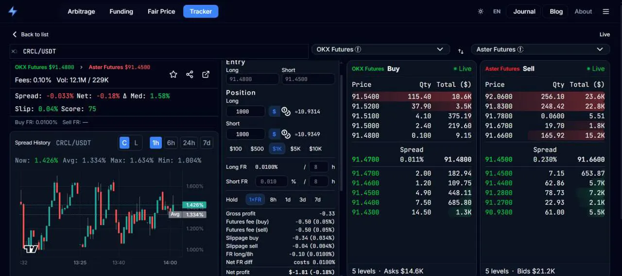Image resolution: width=622 pixels, height=276 pixels.
Task: Open the Blog page
Action: [556, 11]
